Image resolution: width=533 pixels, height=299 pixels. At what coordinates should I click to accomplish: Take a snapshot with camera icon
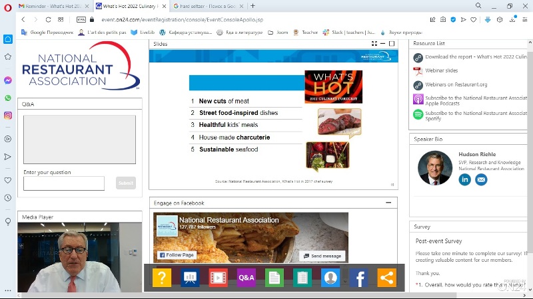coord(443,20)
